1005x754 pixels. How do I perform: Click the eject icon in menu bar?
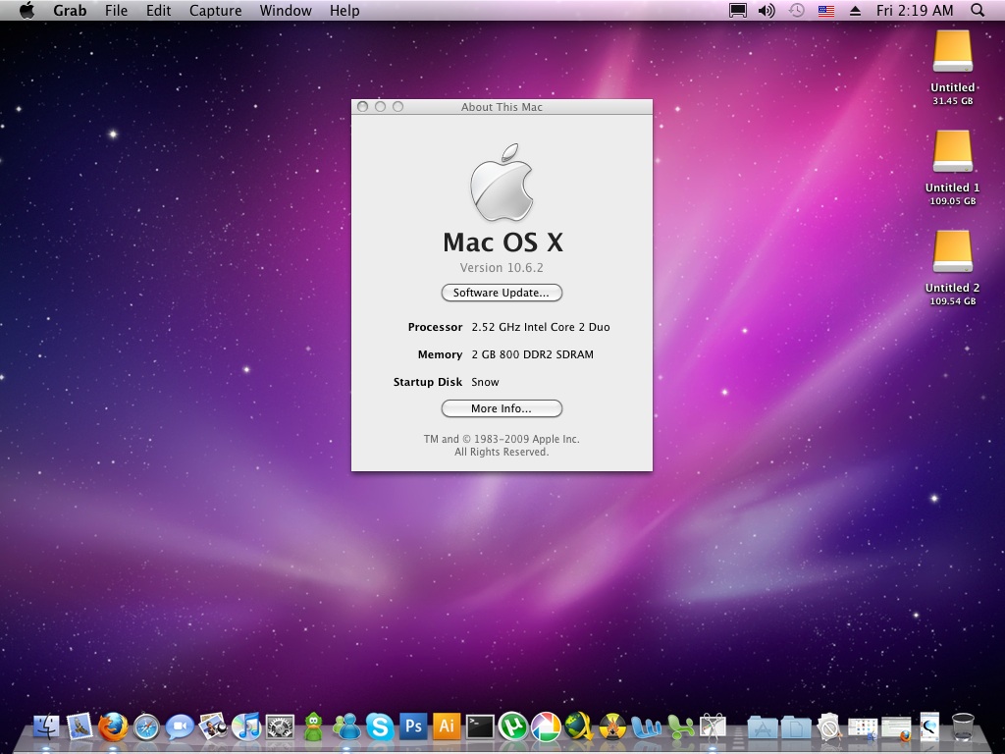855,10
